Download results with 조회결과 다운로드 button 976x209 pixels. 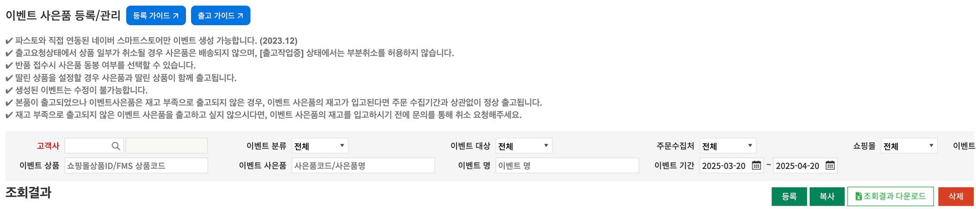890,197
